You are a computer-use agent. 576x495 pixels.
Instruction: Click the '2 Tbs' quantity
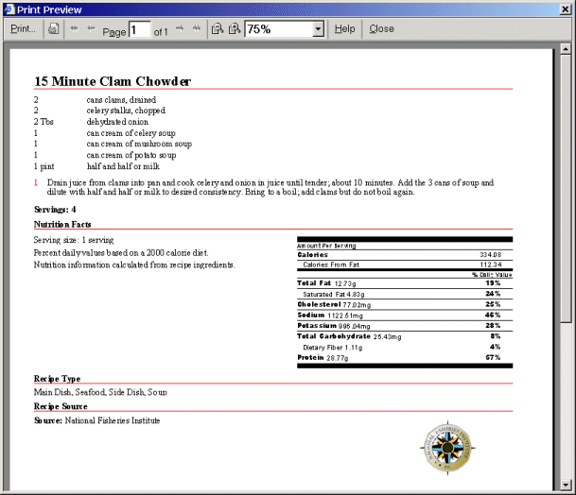point(44,122)
